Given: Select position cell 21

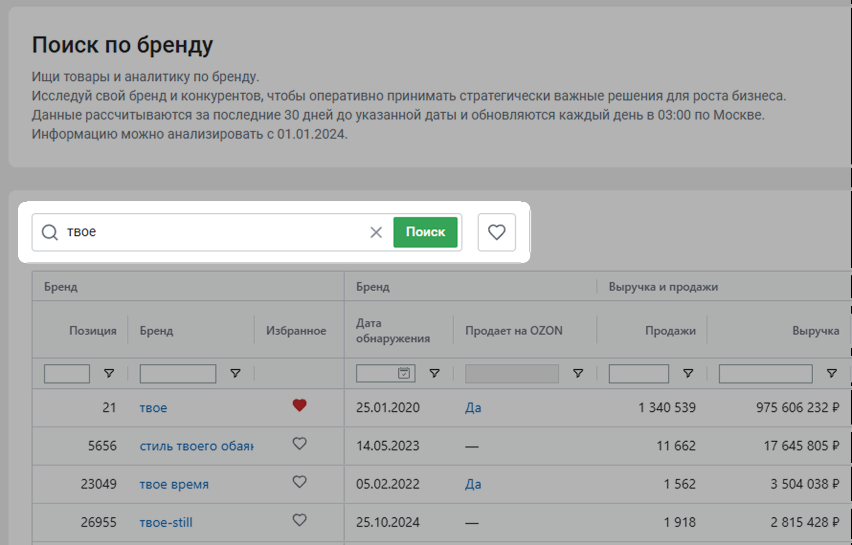Looking at the screenshot, I should 109,408.
